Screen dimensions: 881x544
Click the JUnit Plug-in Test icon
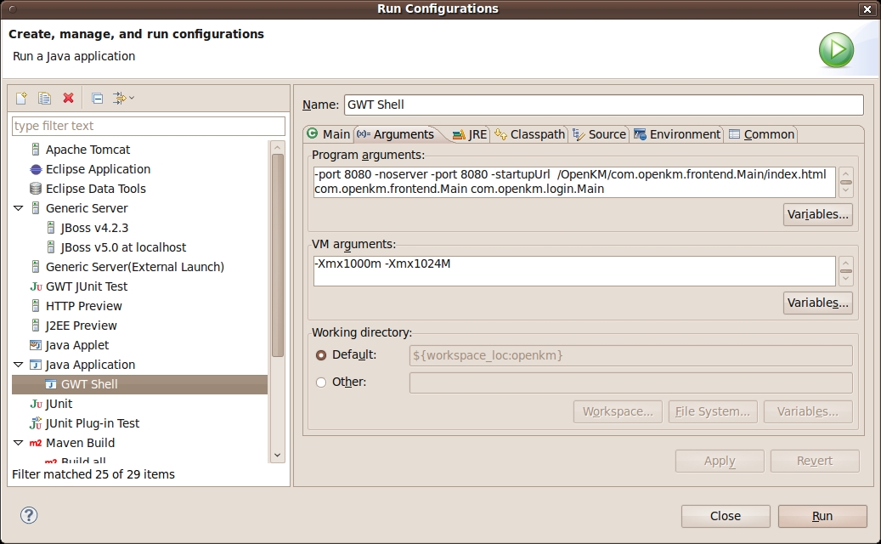click(36, 423)
